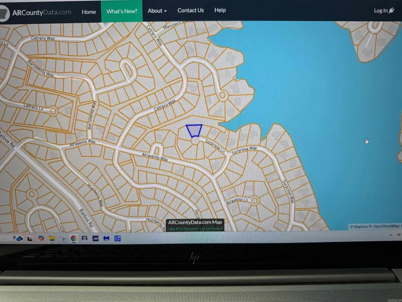
Task: Click the Log In link
Action: (383, 11)
